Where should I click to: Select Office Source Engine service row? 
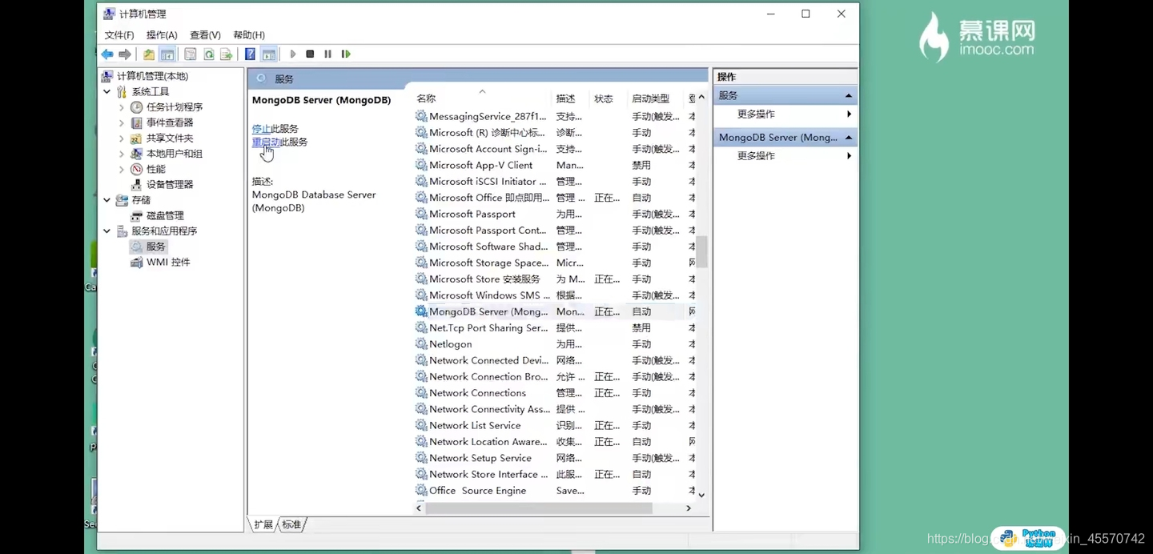[x=554, y=491]
